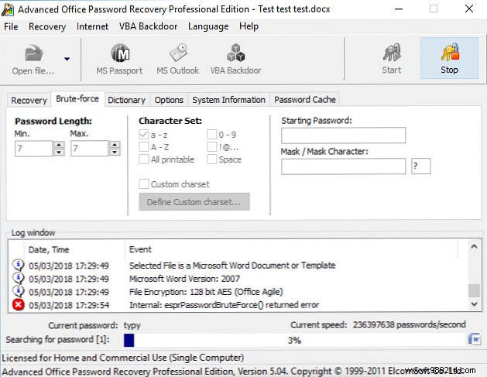The width and height of the screenshot is (487, 377).
Task: Click Define Custom charset button
Action: (x=194, y=202)
